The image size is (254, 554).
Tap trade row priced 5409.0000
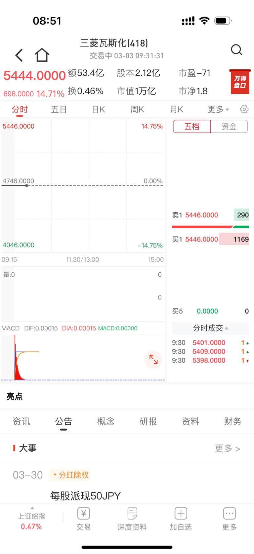coord(210,352)
